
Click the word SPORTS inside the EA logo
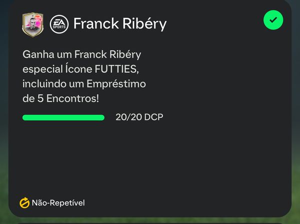click(59, 27)
